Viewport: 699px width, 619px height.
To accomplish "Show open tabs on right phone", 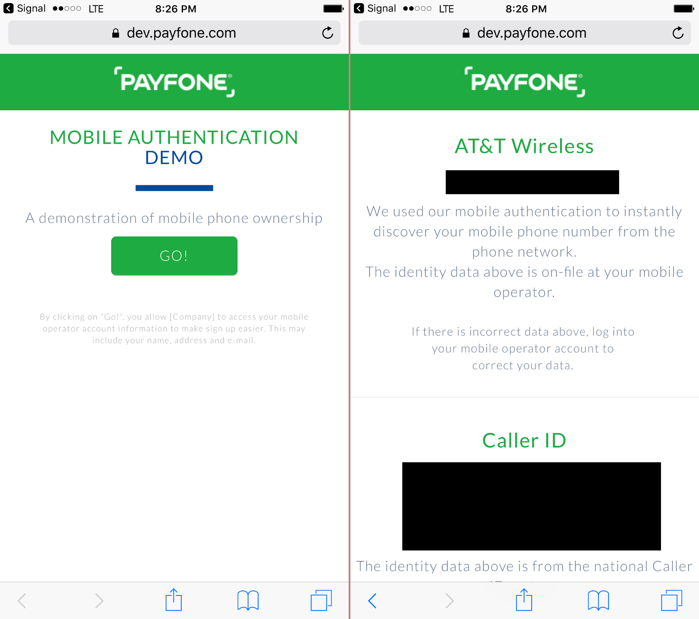I will (x=671, y=600).
